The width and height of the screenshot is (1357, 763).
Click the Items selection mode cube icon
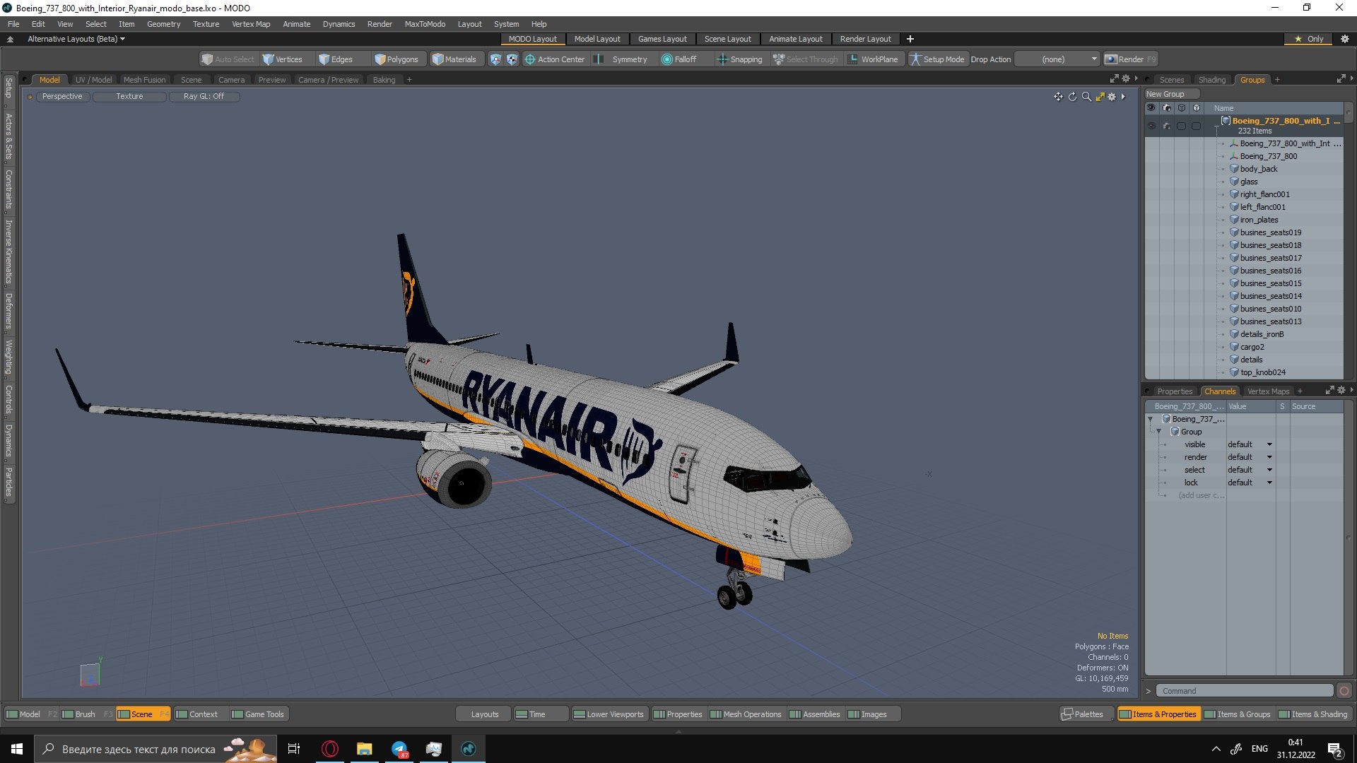click(x=495, y=59)
